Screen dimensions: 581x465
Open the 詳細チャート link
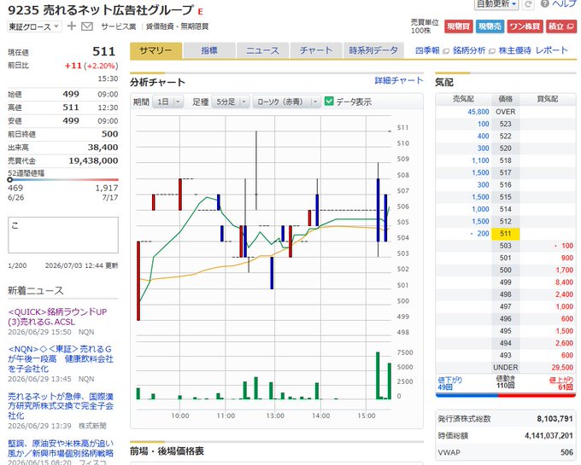pyautogui.click(x=399, y=81)
